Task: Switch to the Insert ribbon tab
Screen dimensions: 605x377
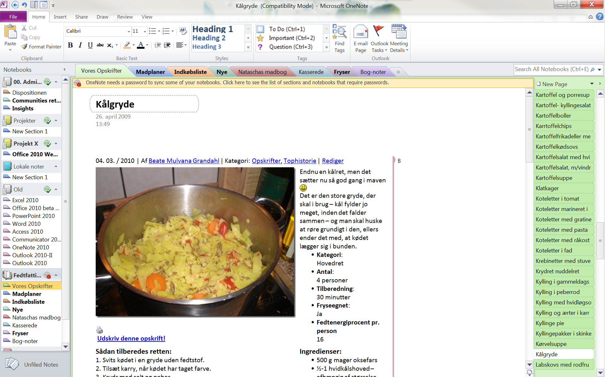Action: [60, 17]
